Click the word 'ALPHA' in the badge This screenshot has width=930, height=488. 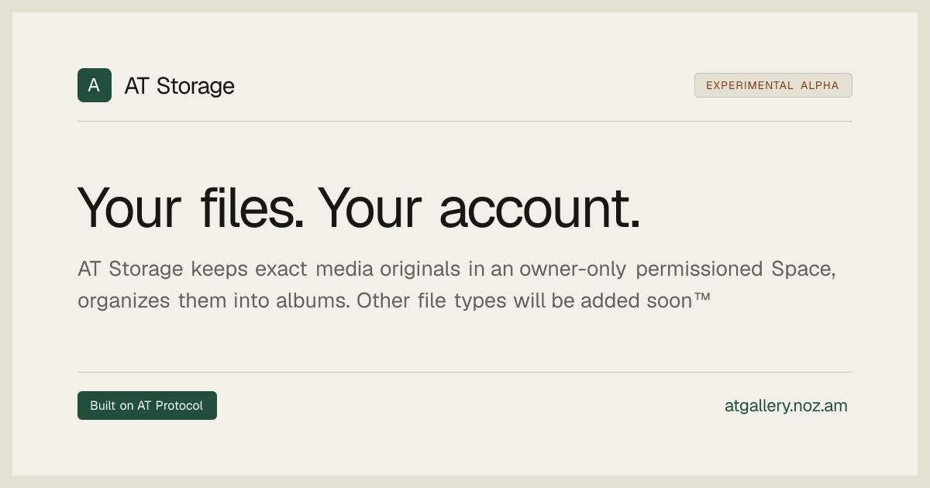(x=820, y=85)
